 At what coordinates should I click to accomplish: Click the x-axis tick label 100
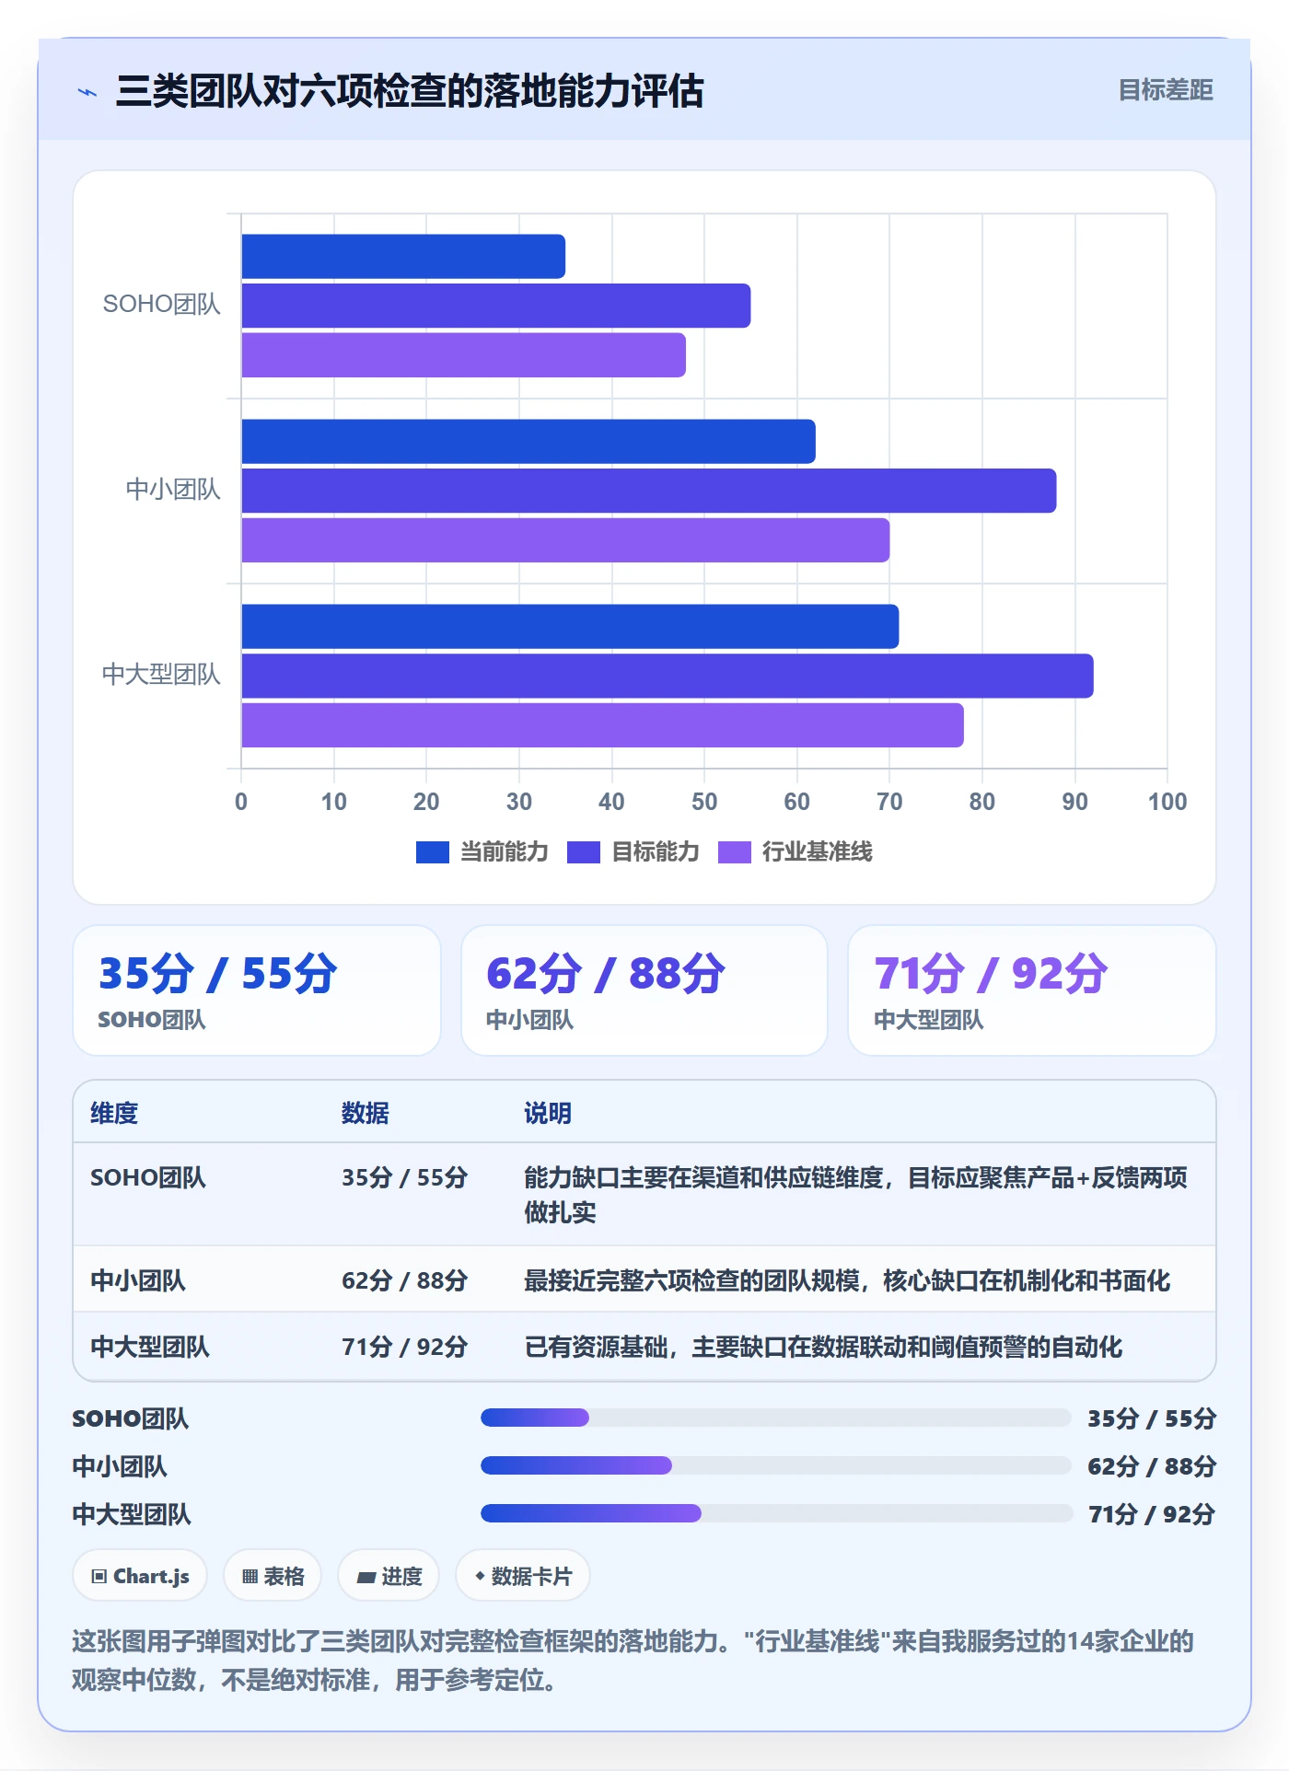coord(1167,802)
